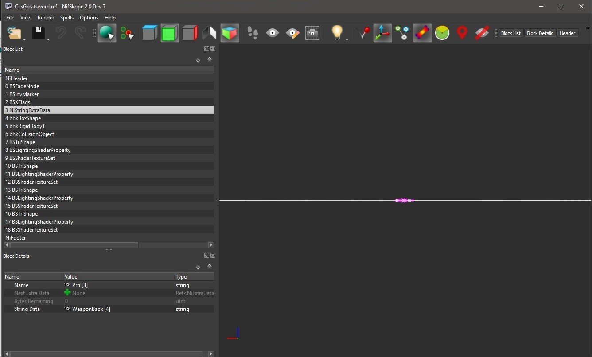Switch to the top view blue cube

click(x=149, y=33)
